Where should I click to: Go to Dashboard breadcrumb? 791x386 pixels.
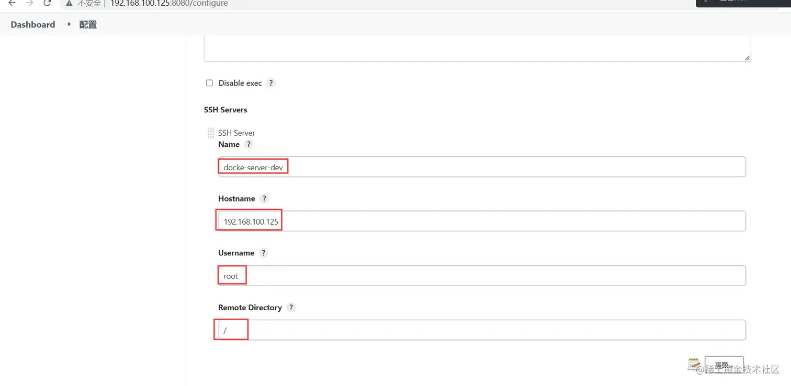pos(33,25)
